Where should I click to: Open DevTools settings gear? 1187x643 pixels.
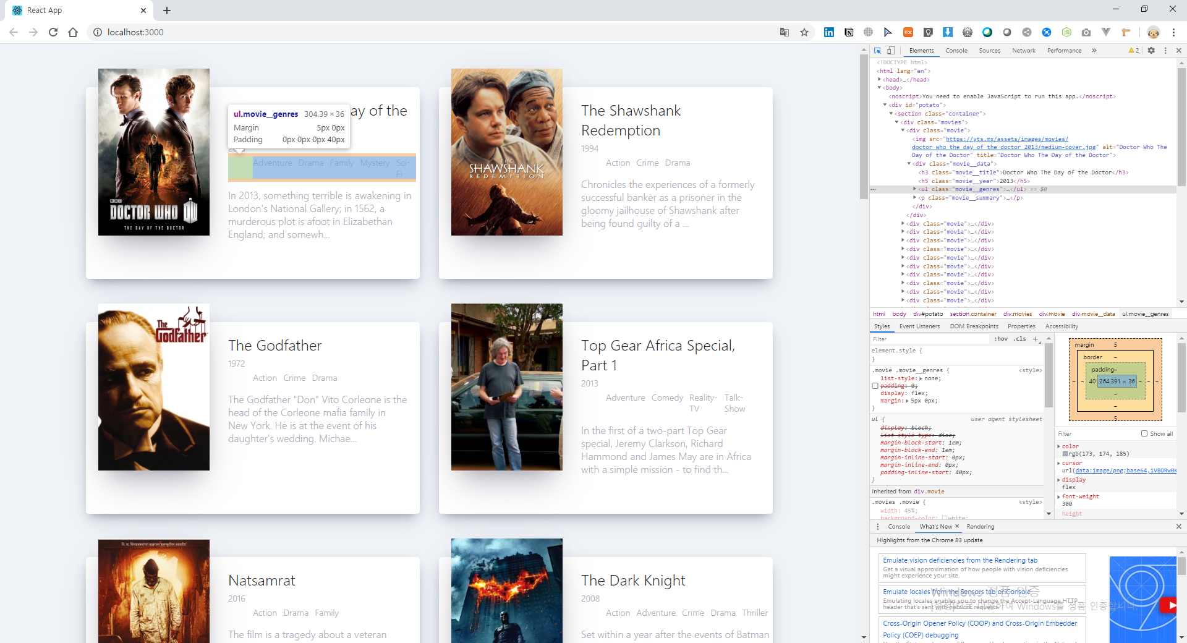(1151, 51)
